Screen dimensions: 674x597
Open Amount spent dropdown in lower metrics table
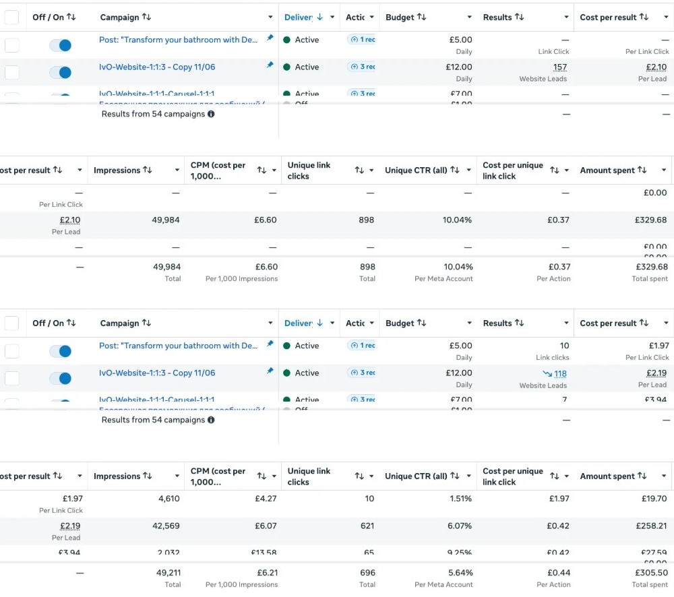click(664, 476)
